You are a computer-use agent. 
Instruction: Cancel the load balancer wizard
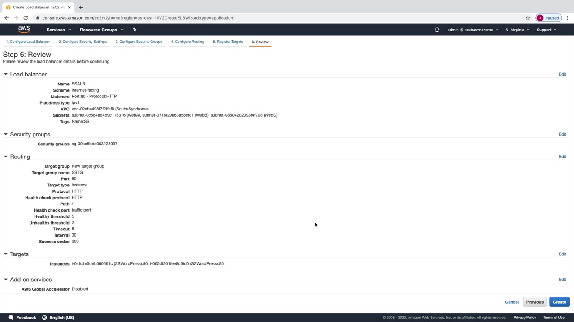(512, 302)
